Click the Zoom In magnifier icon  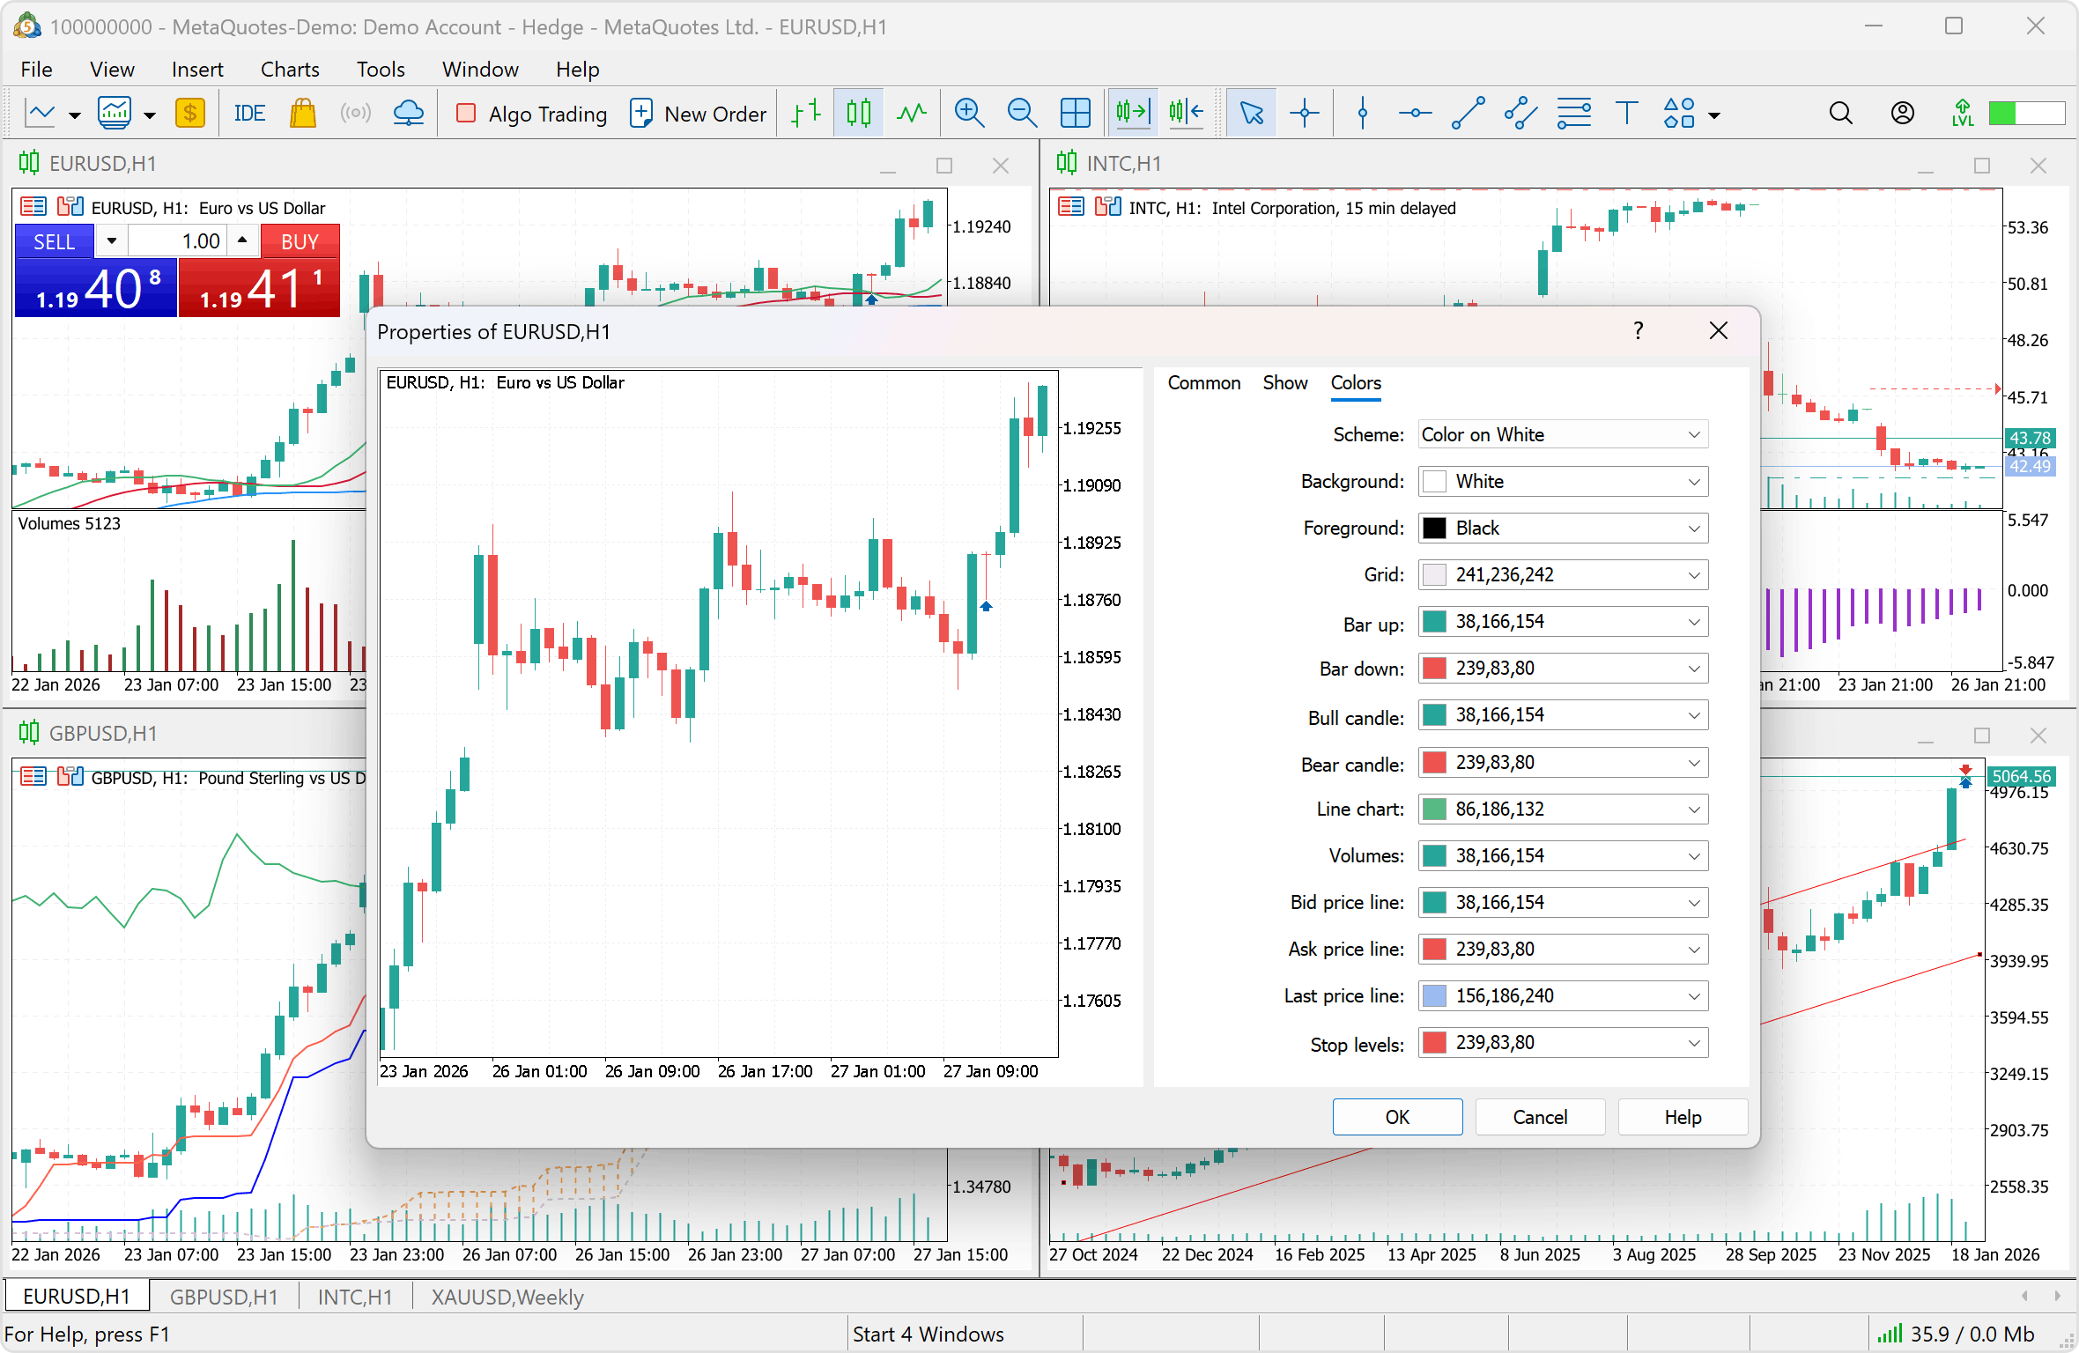[x=968, y=114]
